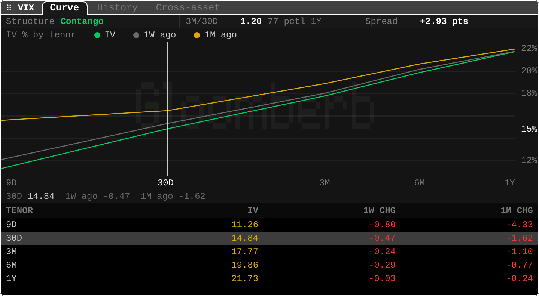The image size is (539, 296).
Task: Click the VIX panel title
Action: pos(26,8)
